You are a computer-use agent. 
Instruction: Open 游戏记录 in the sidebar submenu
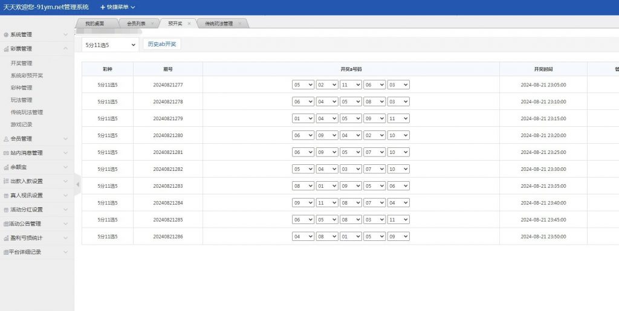[22, 124]
